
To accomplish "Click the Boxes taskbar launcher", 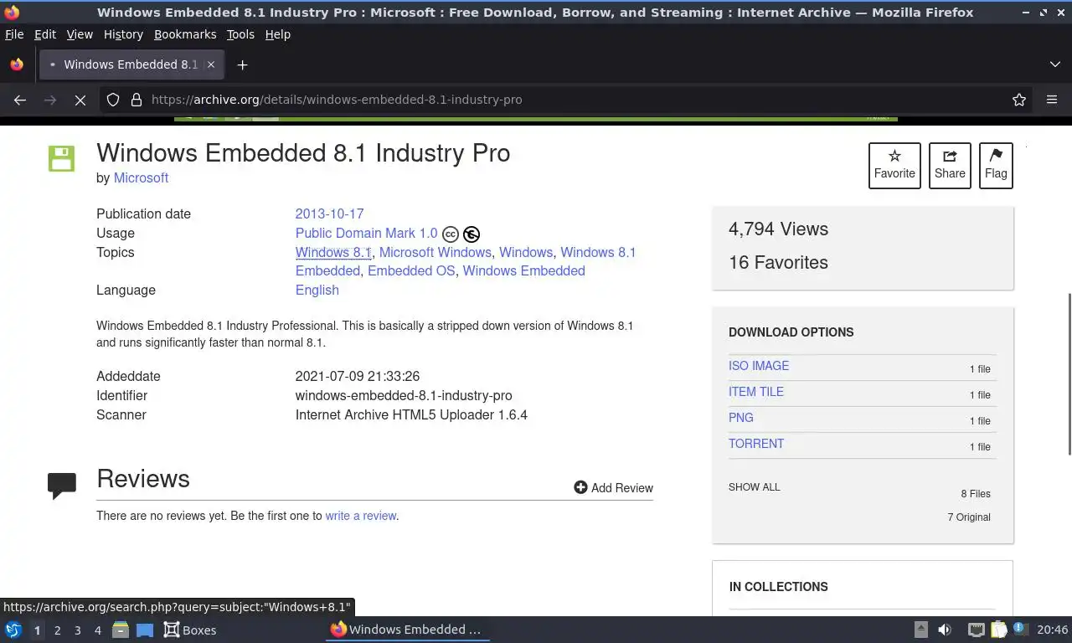I will click(x=190, y=630).
